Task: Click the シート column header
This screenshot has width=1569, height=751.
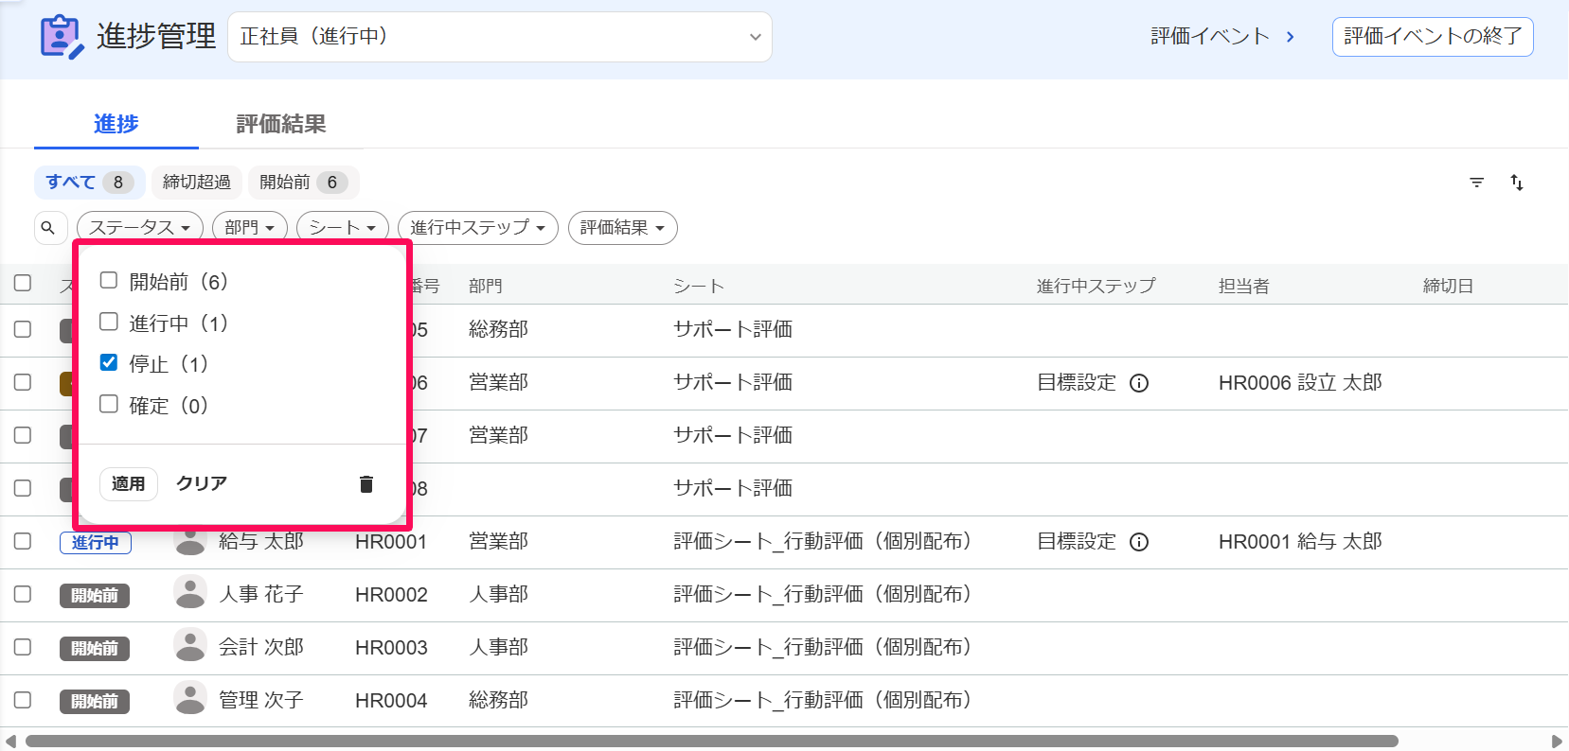Action: (x=699, y=287)
